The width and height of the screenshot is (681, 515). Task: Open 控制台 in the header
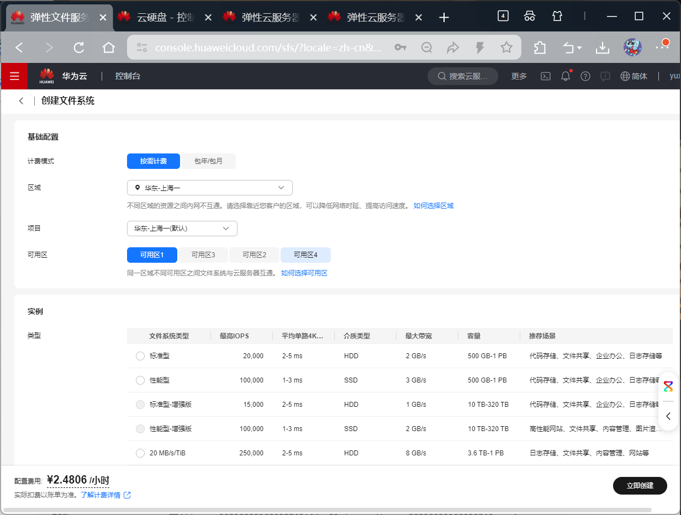point(128,76)
